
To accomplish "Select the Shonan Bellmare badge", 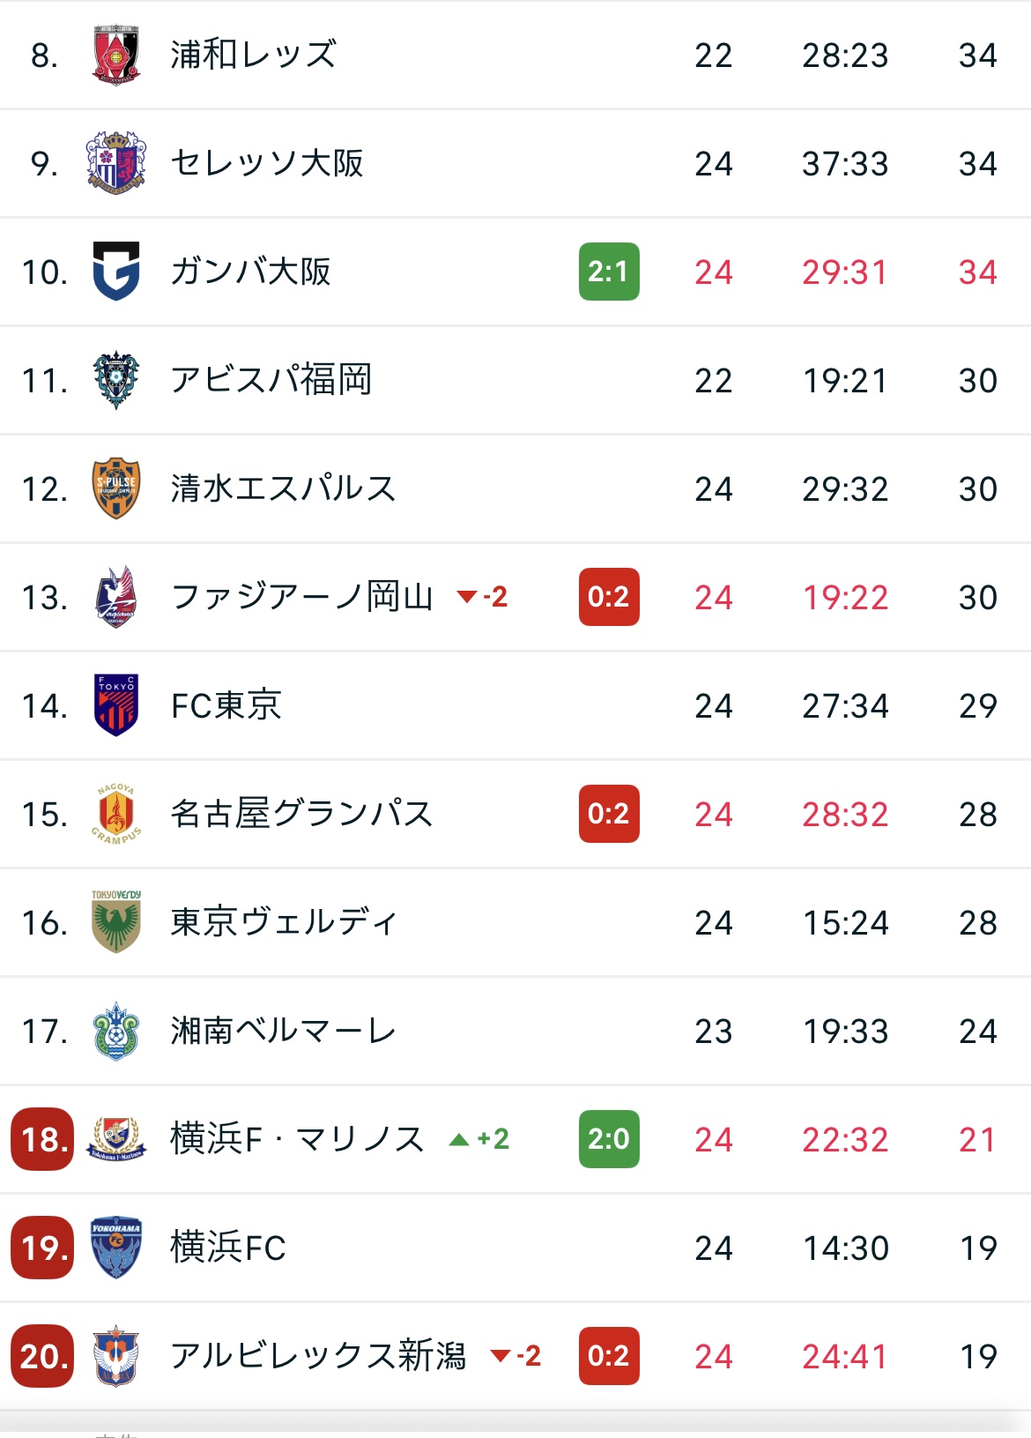I will coord(115,1031).
